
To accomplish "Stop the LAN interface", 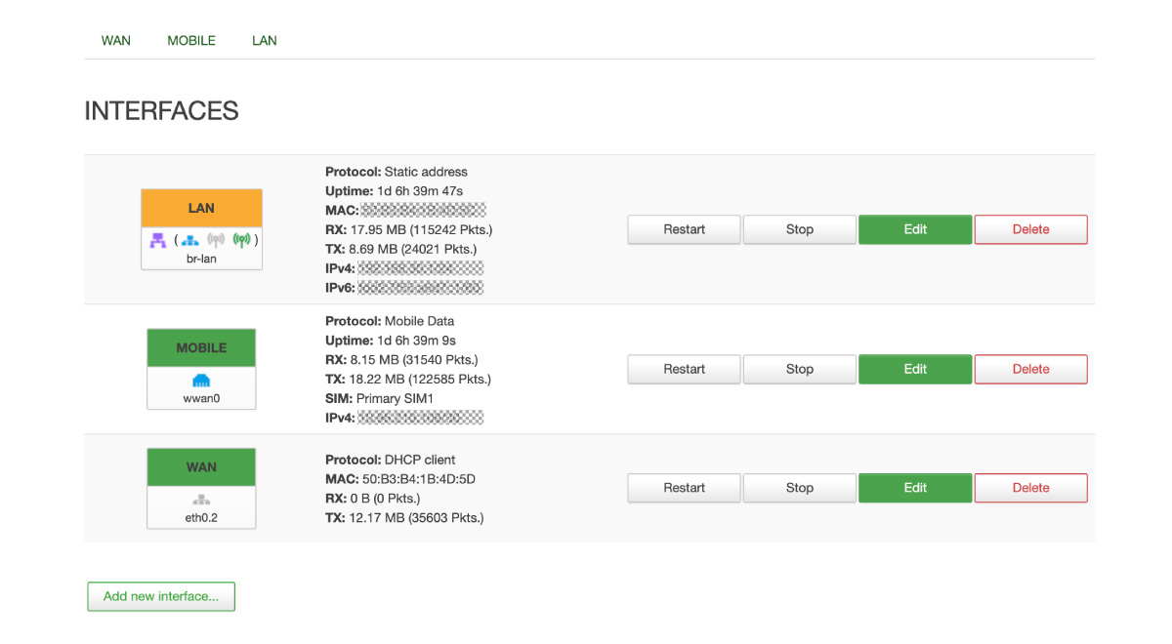I will (799, 229).
